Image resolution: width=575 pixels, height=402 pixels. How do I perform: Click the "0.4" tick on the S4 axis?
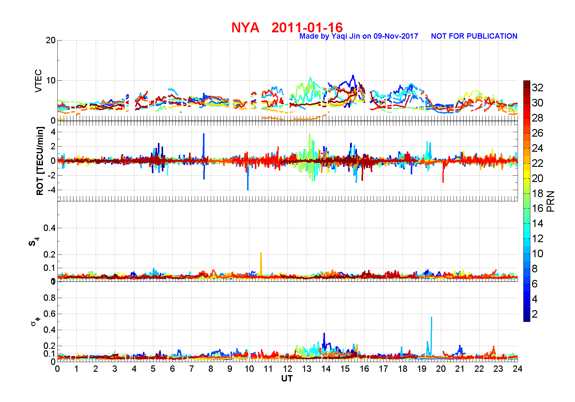tap(50, 228)
